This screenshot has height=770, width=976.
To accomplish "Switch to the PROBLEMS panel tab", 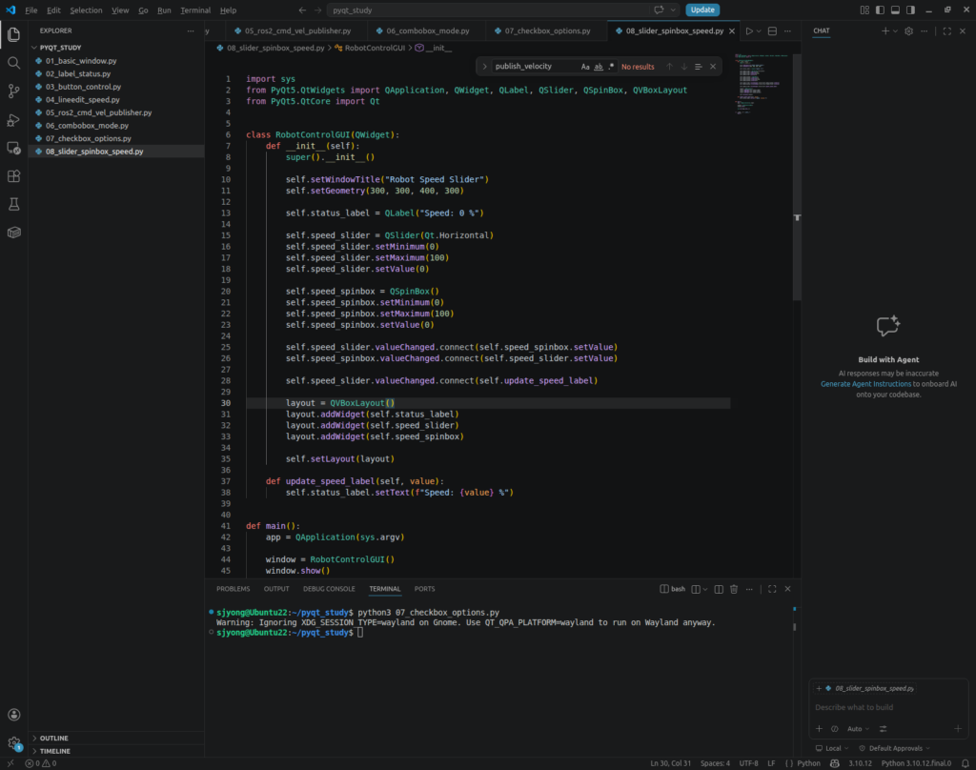I will point(233,589).
